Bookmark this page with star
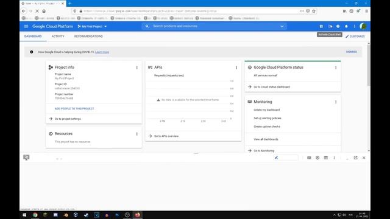This screenshot has height=219, width=390. (314, 11)
